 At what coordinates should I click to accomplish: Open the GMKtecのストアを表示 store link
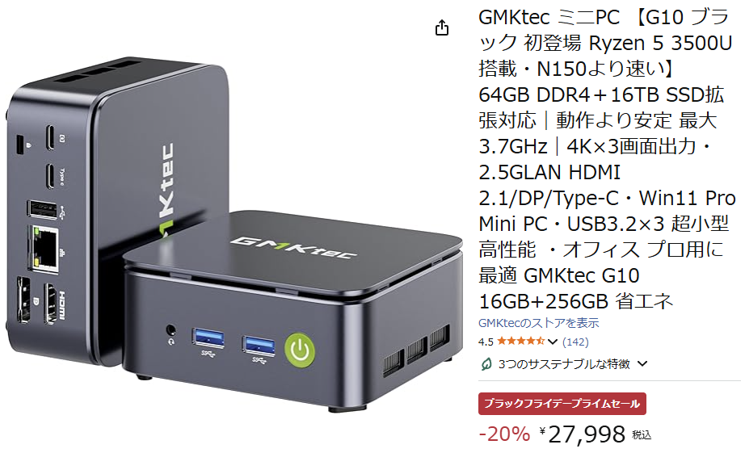(538, 323)
